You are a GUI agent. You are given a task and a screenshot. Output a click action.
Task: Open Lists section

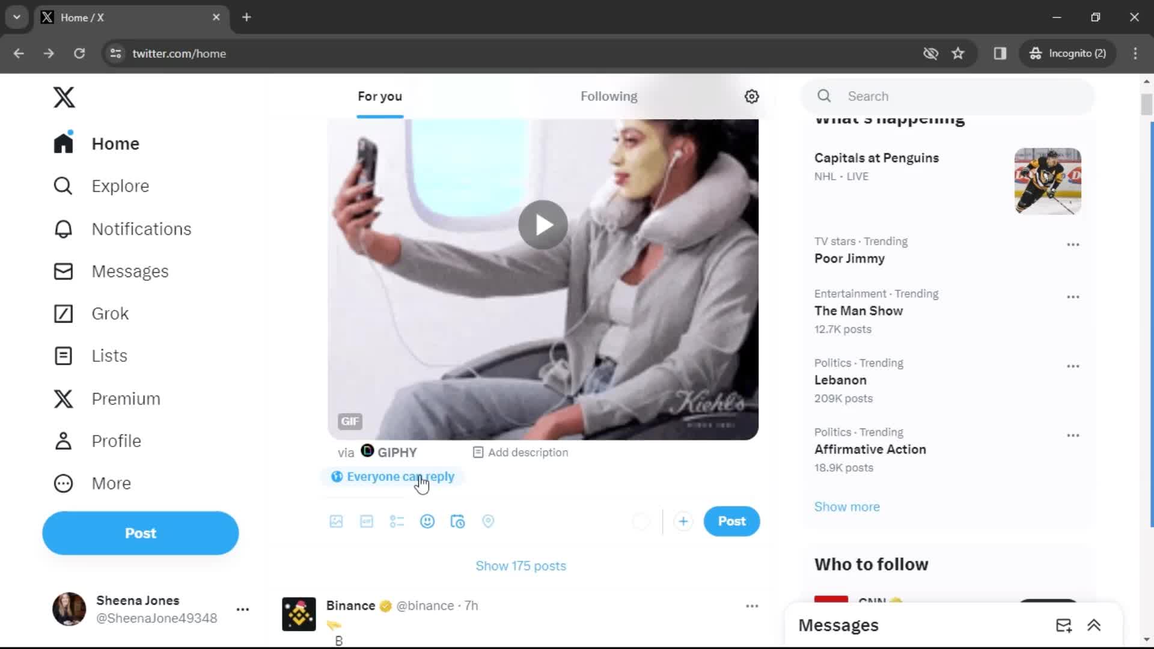(109, 356)
